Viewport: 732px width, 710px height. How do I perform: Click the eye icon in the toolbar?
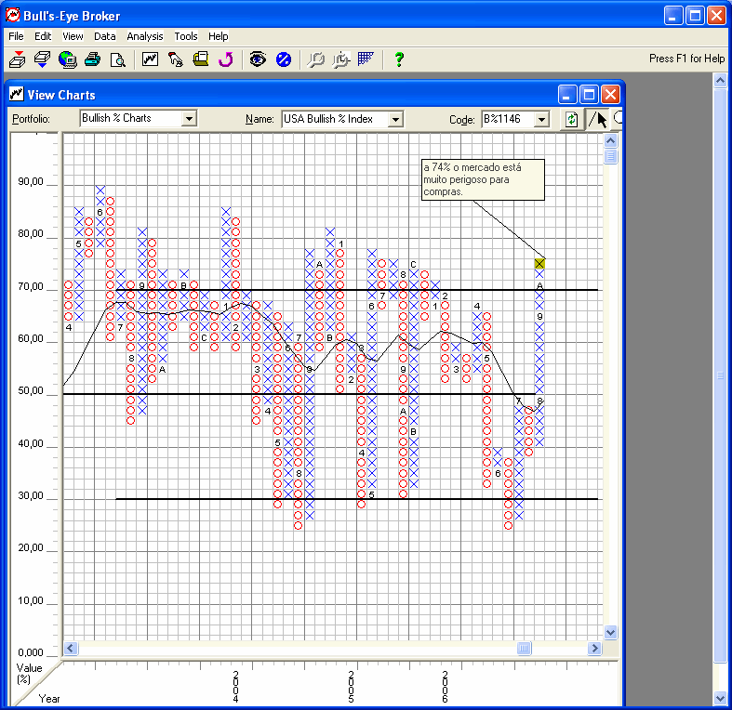[x=258, y=59]
